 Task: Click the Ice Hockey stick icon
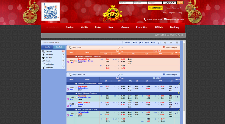point(43,64)
